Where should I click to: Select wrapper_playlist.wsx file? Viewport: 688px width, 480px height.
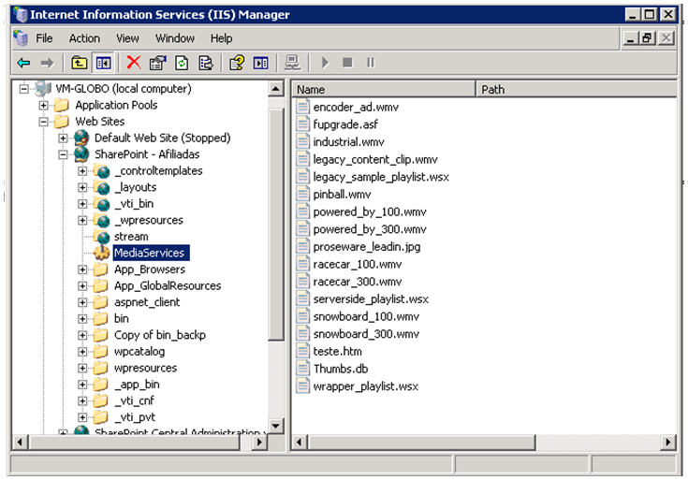(365, 386)
